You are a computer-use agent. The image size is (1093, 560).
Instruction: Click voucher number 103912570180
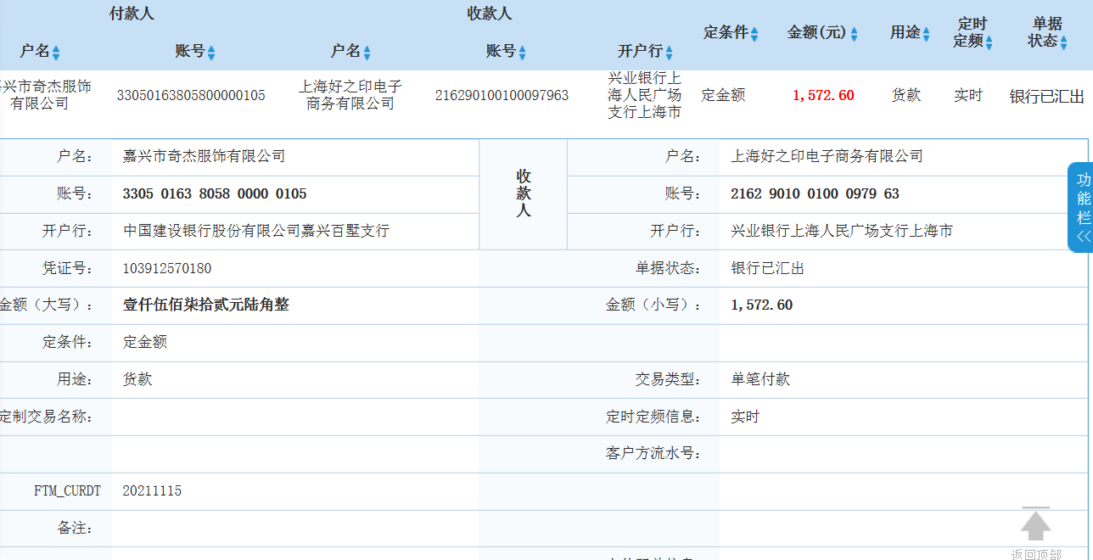point(167,268)
